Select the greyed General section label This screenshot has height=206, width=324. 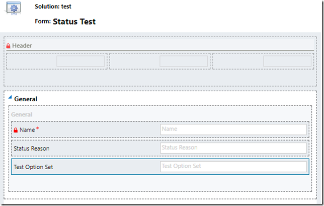22,114
